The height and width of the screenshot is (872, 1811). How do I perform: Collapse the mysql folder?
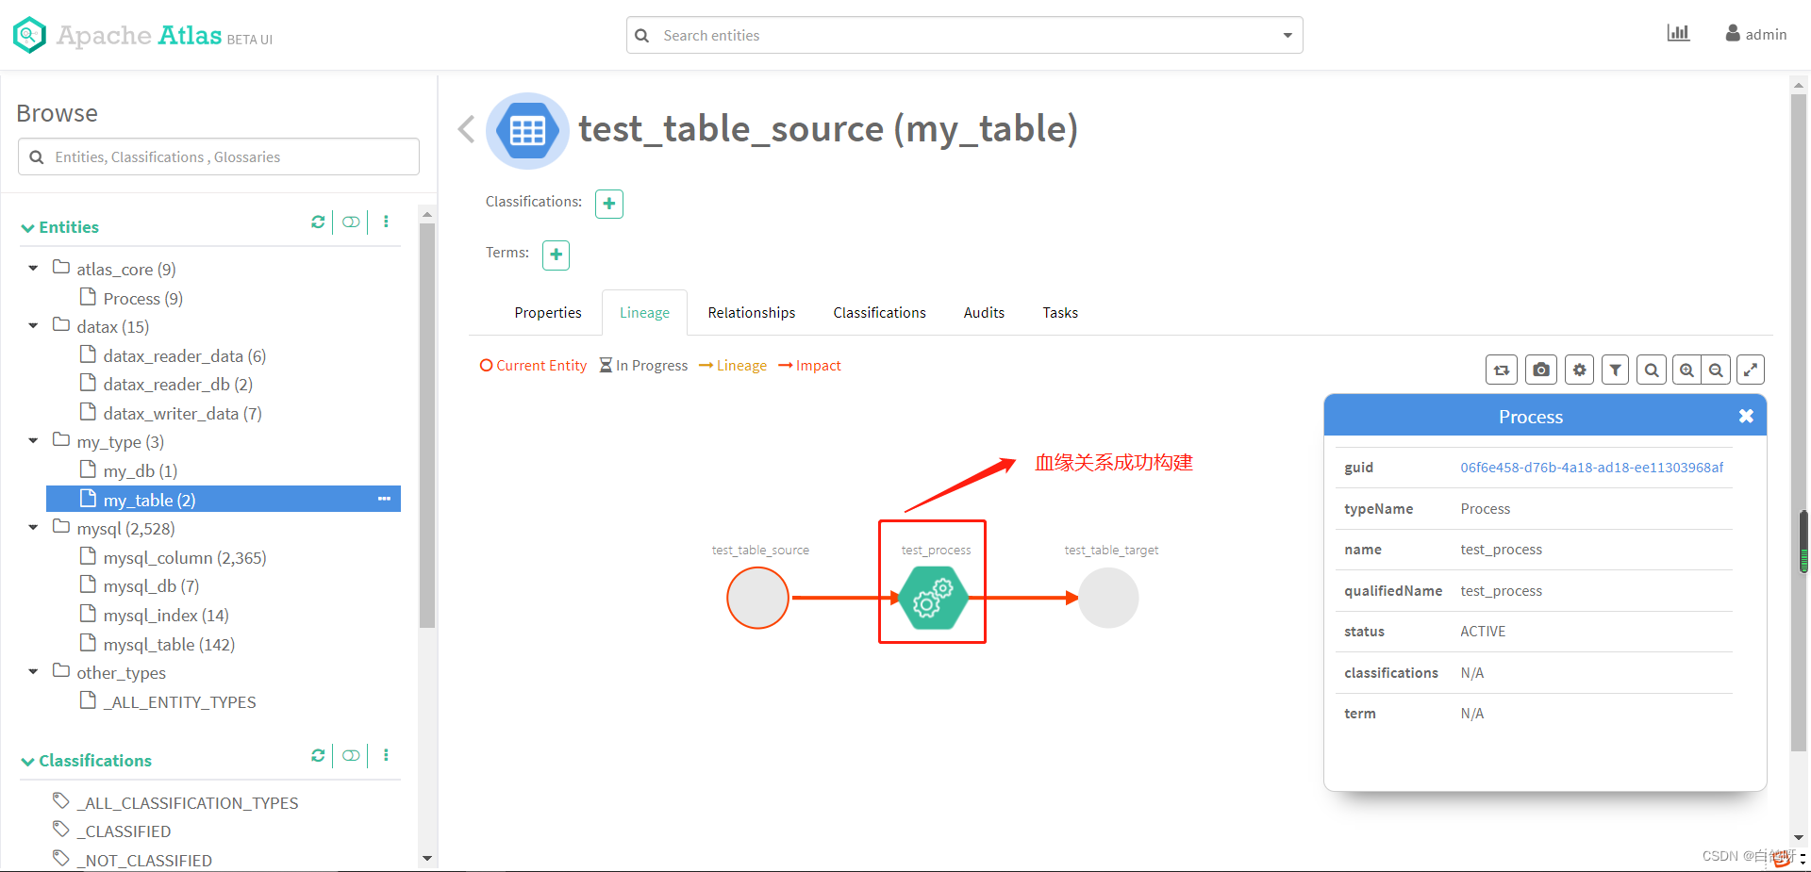(x=33, y=528)
